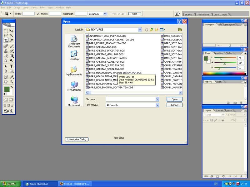Switch to Quick Mask mode
Screen dimensions: 250x187
11,100
